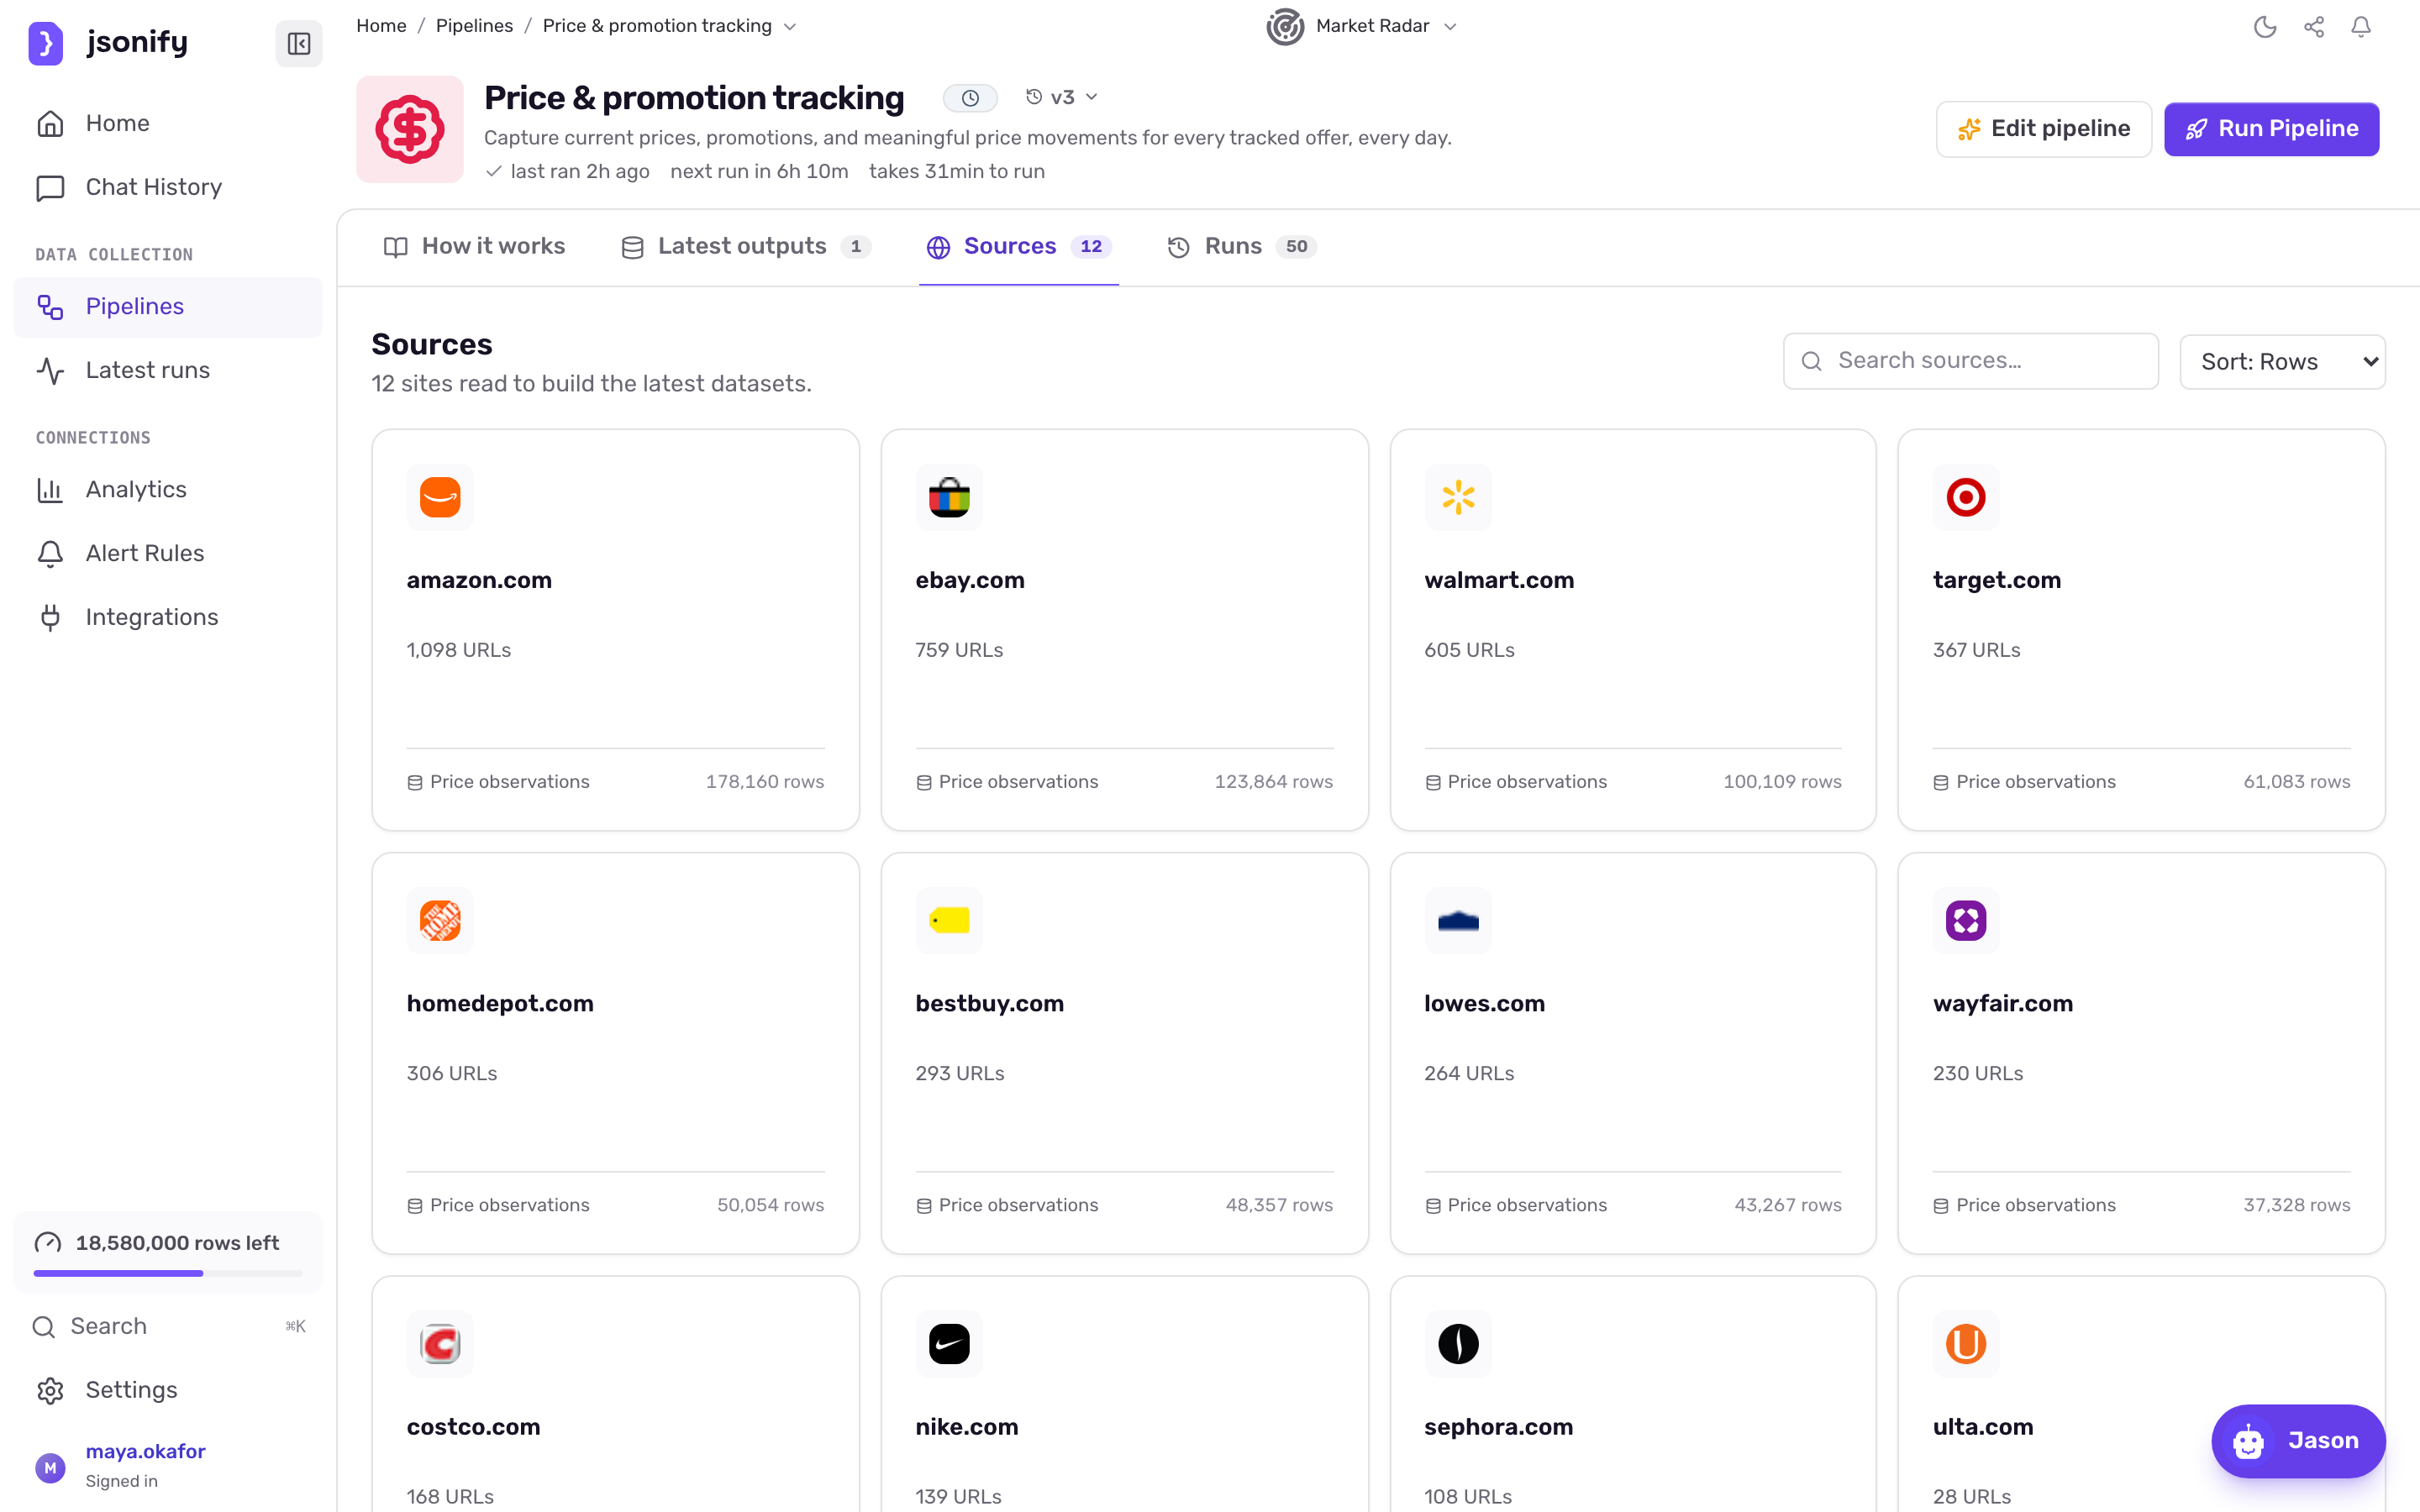This screenshot has width=2420, height=1512.
Task: Open Chat History in sidebar
Action: (168, 187)
